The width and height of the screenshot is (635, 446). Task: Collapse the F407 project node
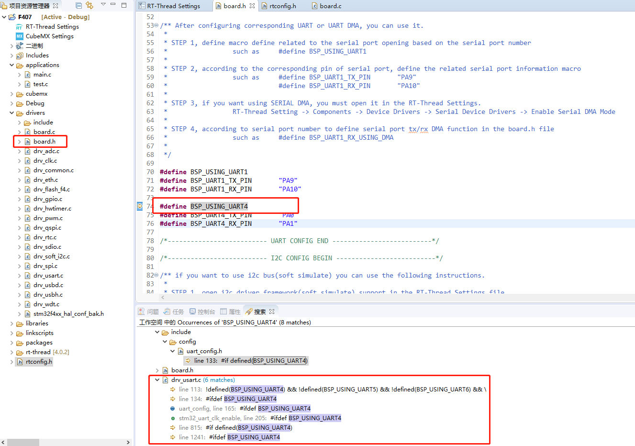(4, 17)
